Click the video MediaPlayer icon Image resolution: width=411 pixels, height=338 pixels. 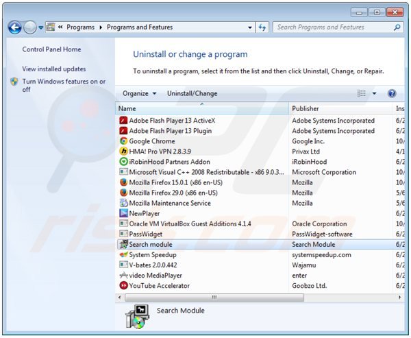[x=123, y=275]
